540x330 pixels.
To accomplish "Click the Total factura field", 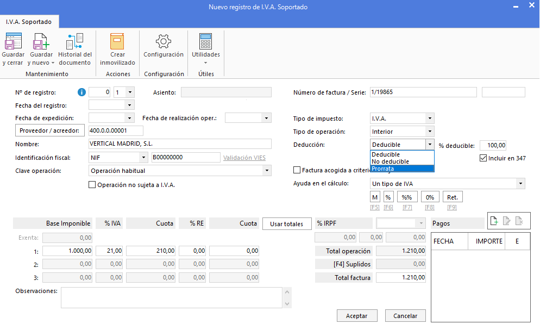I will click(x=401, y=277).
